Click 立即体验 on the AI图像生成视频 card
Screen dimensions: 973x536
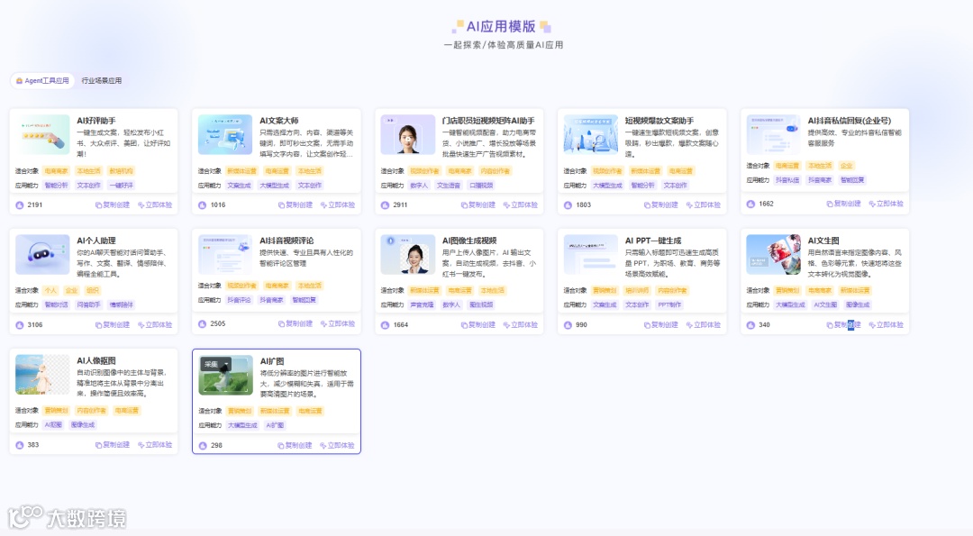(x=521, y=324)
